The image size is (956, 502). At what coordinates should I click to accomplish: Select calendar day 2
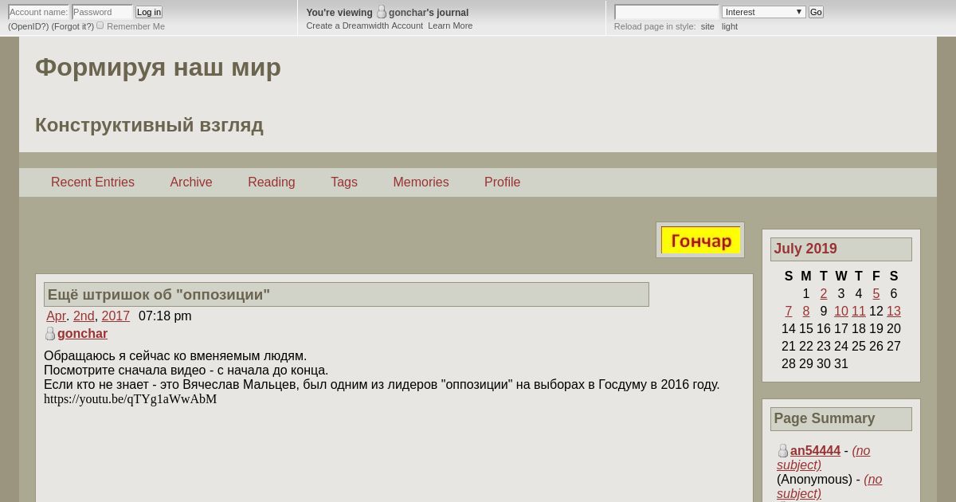point(824,294)
